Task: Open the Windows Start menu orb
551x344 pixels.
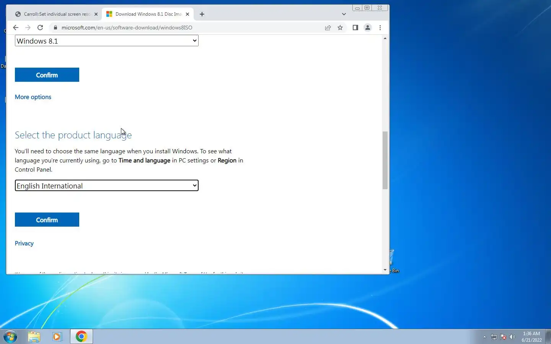Action: 10,337
